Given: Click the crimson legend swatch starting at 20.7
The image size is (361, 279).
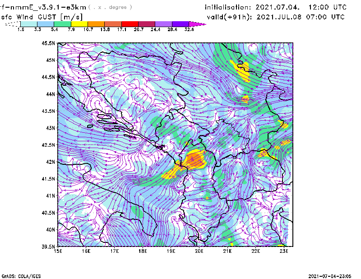Looking at the screenshot, I should (x=147, y=24).
